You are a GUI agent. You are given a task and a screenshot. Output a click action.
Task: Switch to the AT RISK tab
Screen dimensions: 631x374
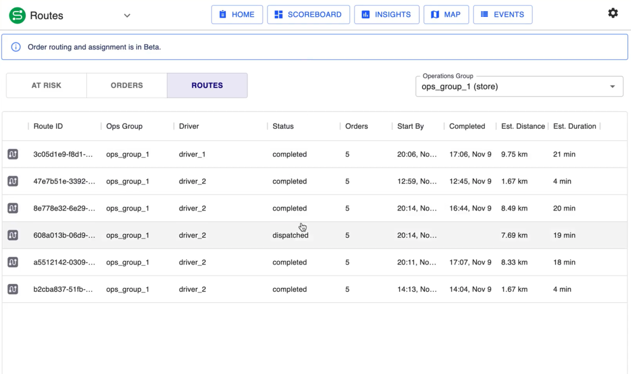[46, 85]
